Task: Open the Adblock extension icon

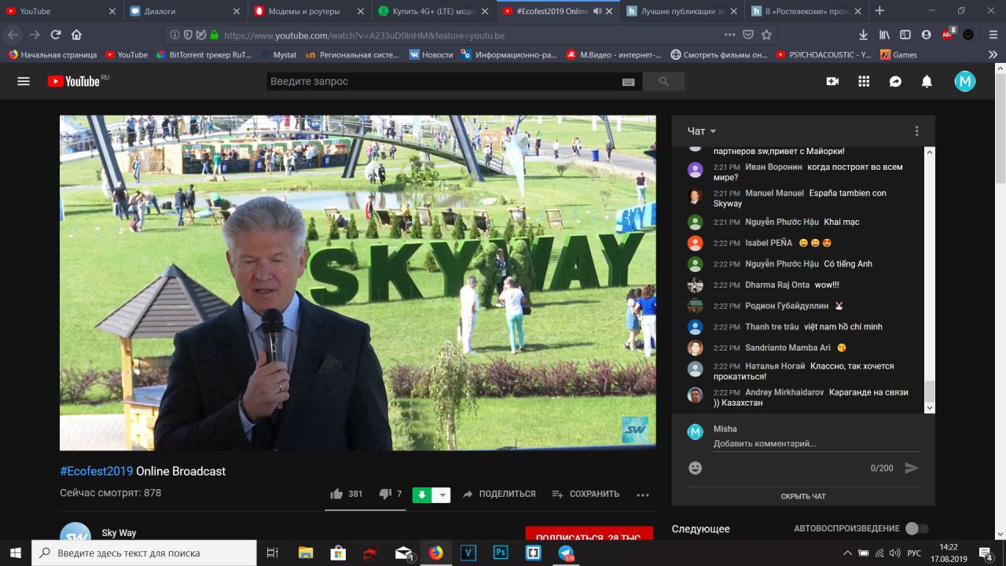Action: point(948,35)
